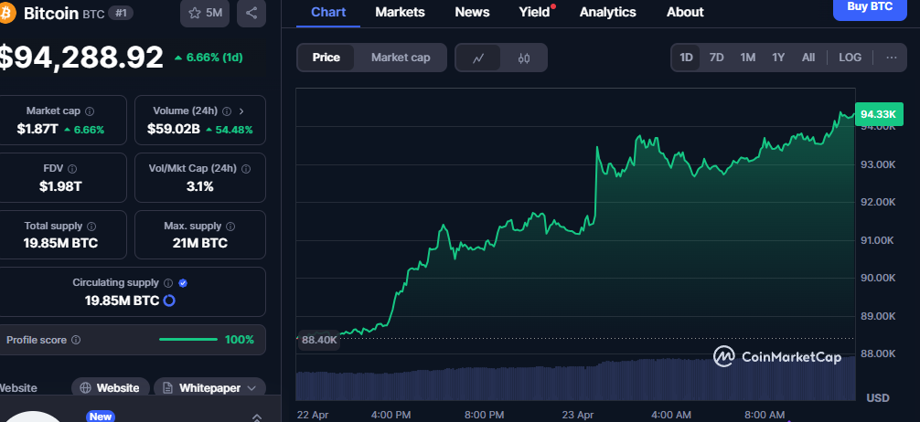The image size is (920, 422).
Task: Switch to the About tab
Action: coord(685,12)
